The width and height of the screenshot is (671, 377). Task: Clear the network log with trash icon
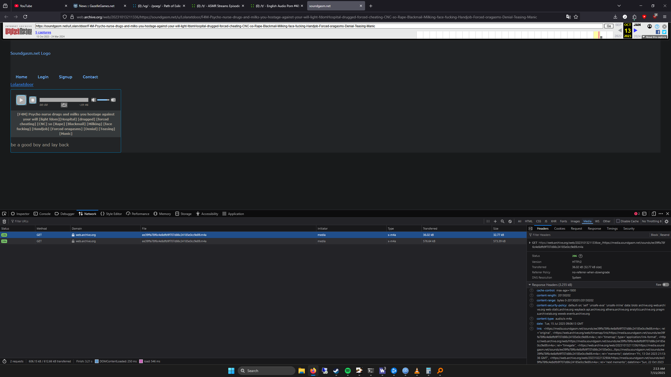[x=4, y=221]
